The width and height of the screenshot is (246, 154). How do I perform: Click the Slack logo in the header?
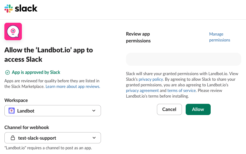click(21, 8)
